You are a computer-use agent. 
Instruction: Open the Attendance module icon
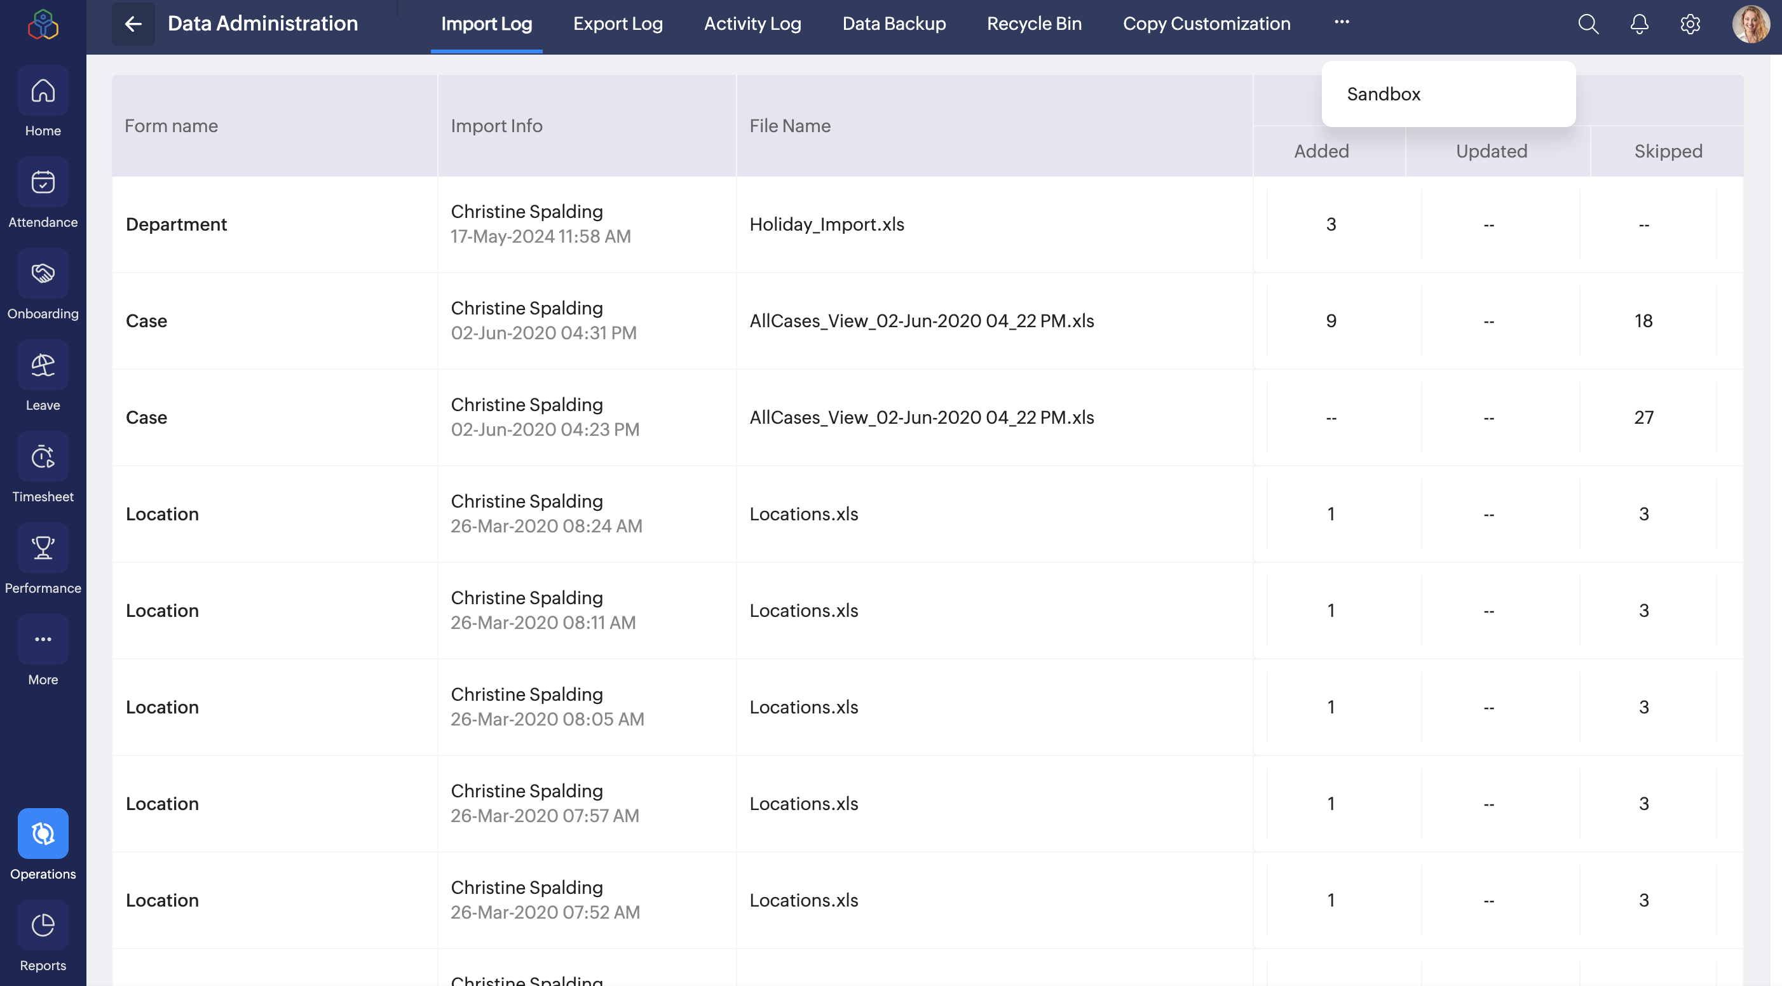pyautogui.click(x=43, y=182)
